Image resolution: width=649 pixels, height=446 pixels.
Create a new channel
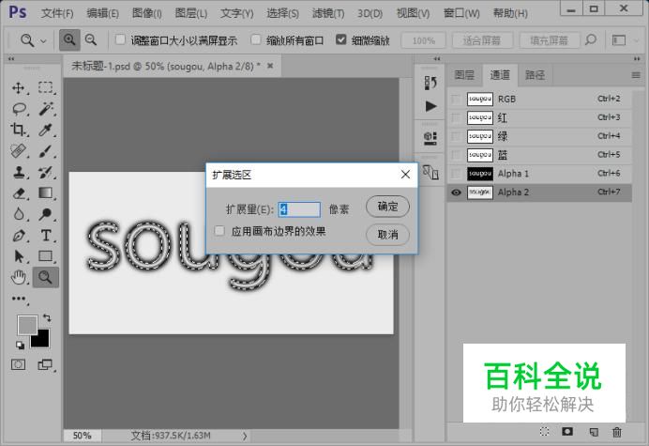coord(593,432)
